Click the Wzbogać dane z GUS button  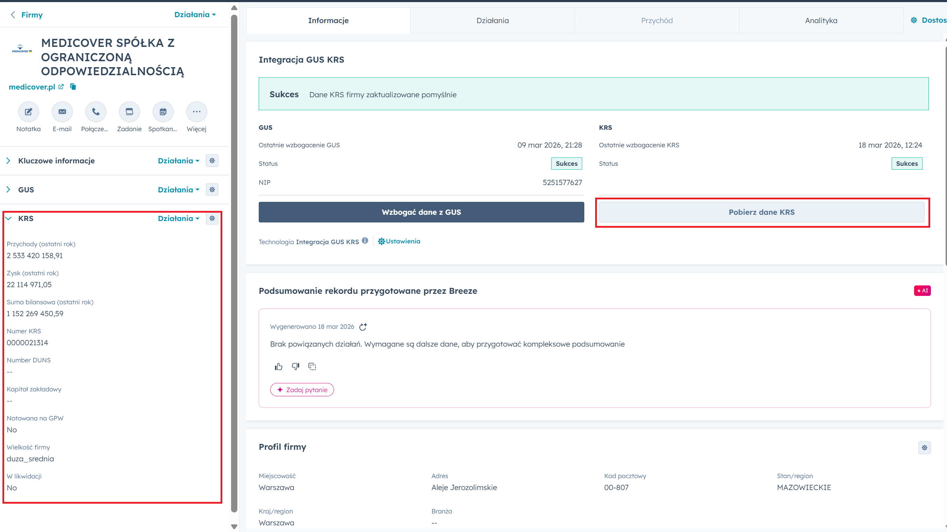pyautogui.click(x=421, y=212)
